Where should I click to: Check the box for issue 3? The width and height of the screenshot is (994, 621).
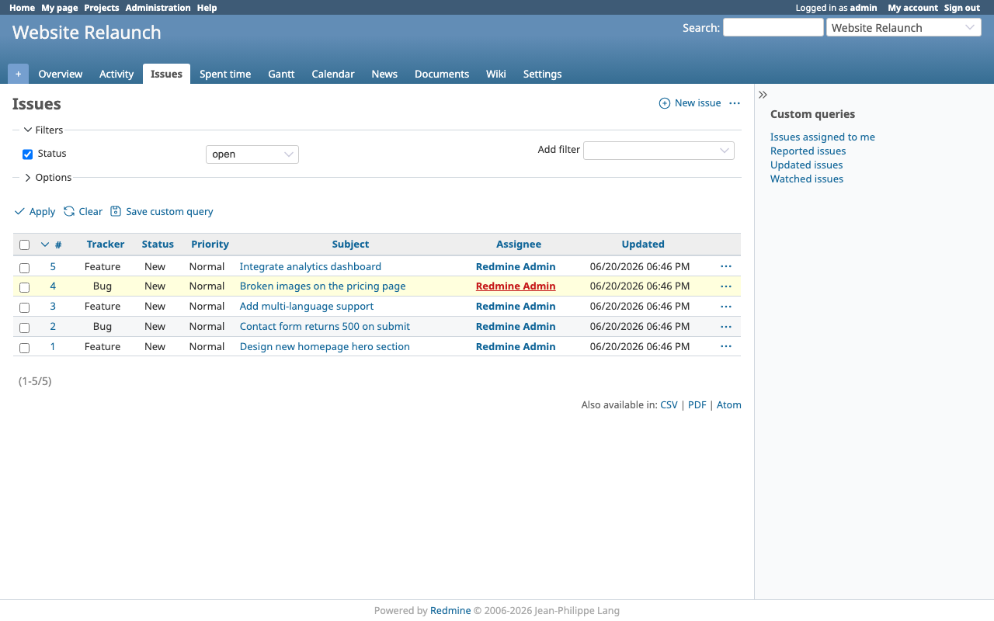pos(25,307)
